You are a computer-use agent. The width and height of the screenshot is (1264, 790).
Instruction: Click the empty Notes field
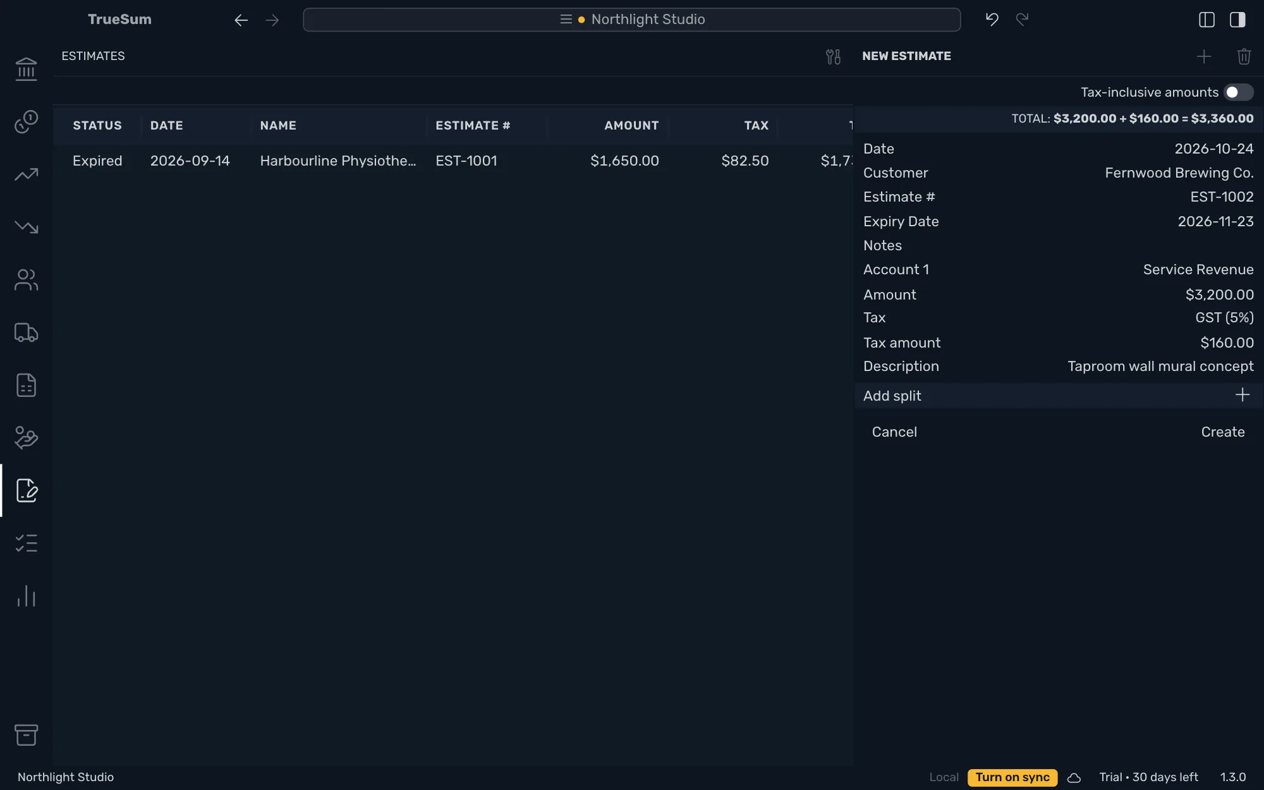pos(1059,246)
